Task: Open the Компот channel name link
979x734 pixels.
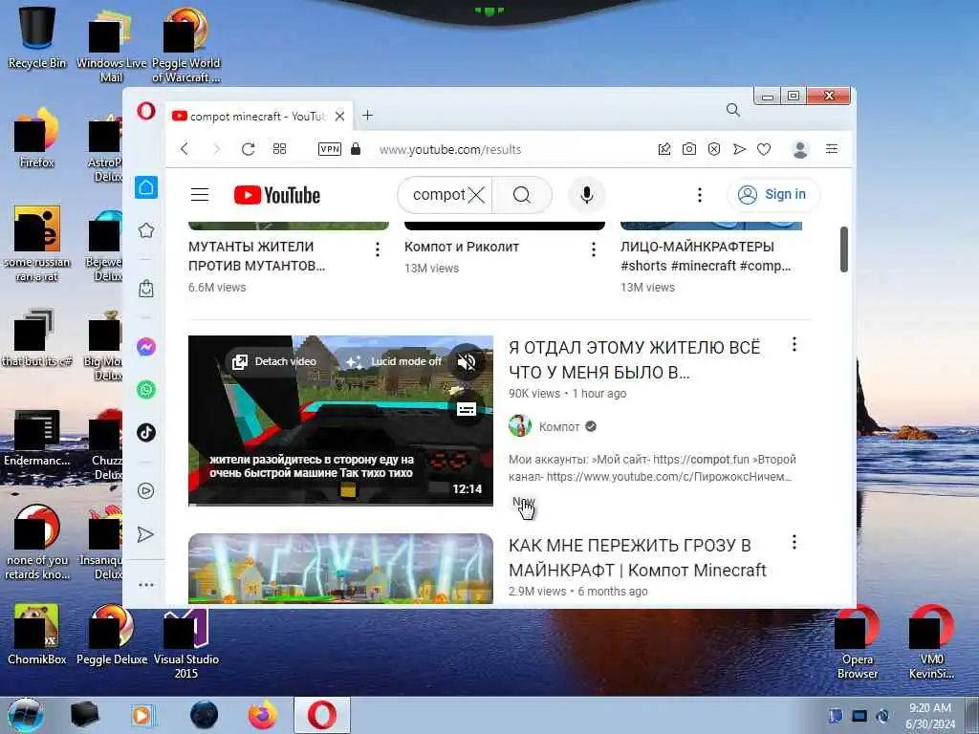Action: click(x=559, y=427)
